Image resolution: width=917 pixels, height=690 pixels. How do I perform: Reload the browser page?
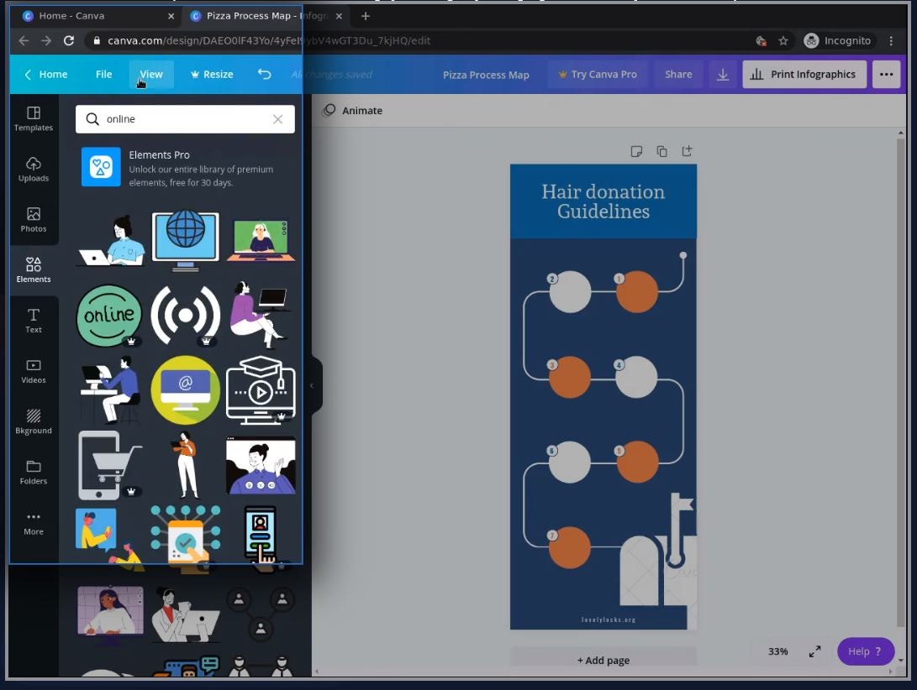click(x=69, y=40)
